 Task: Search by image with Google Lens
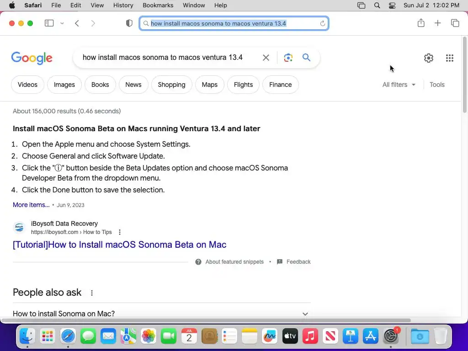tap(288, 58)
